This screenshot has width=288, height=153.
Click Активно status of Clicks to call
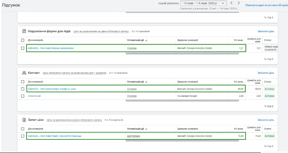tap(270, 96)
